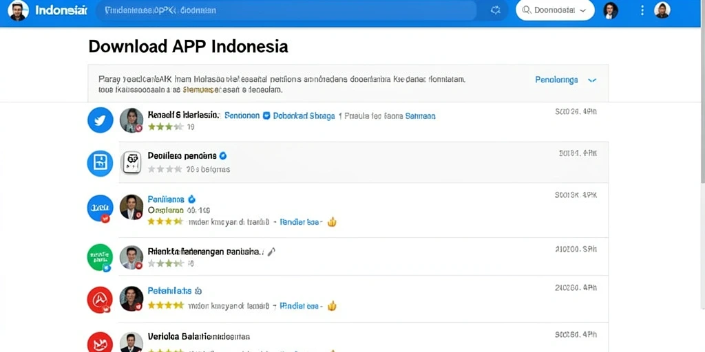Click the Rrienkta fiafienangan title

(206, 252)
